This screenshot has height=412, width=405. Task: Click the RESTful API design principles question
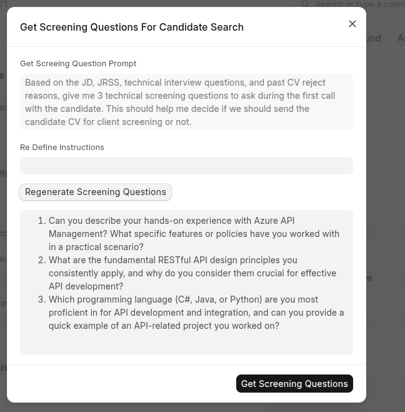click(194, 273)
